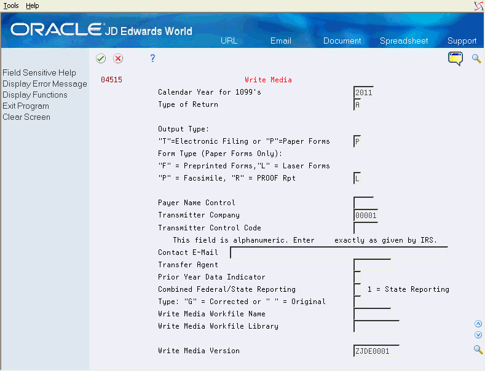Click the '1 = State Reporting' text
Image resolution: width=485 pixels, height=371 pixels.
click(408, 289)
